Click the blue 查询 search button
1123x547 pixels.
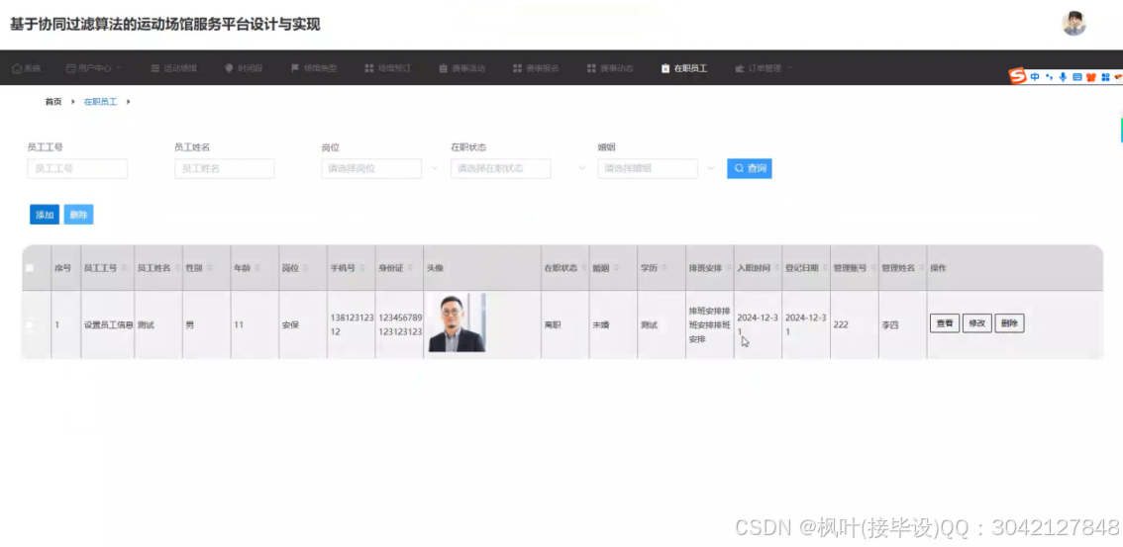click(x=749, y=169)
